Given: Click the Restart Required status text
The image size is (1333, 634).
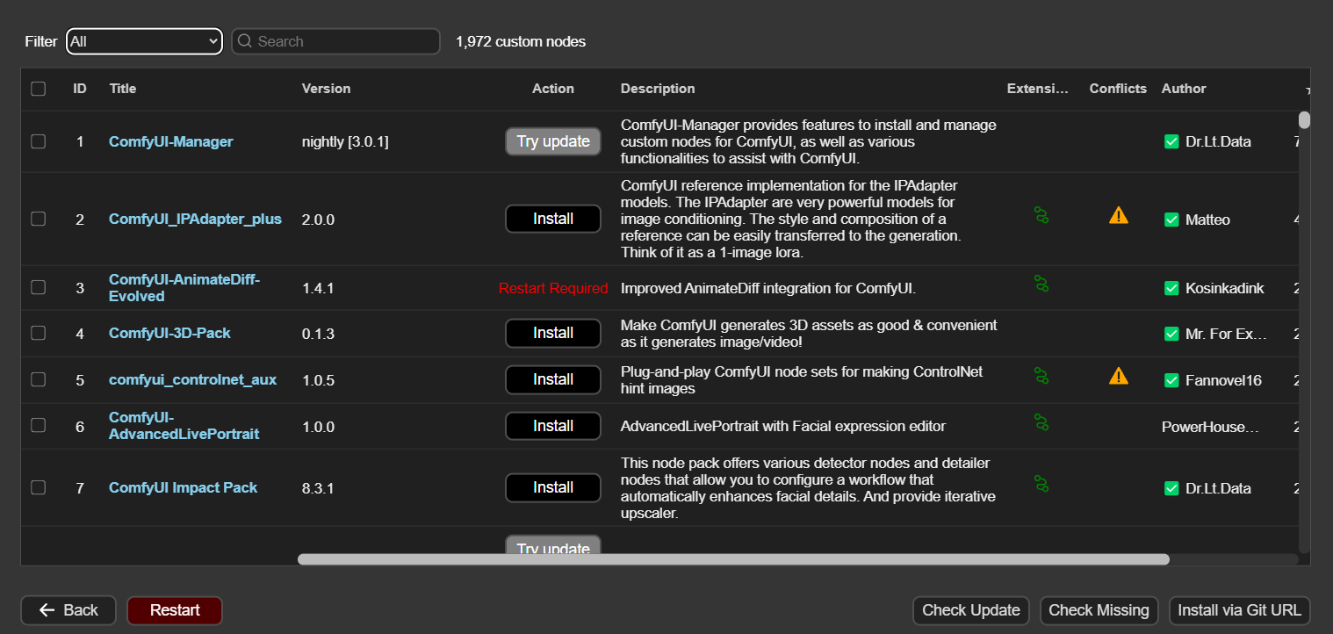Looking at the screenshot, I should tap(553, 288).
